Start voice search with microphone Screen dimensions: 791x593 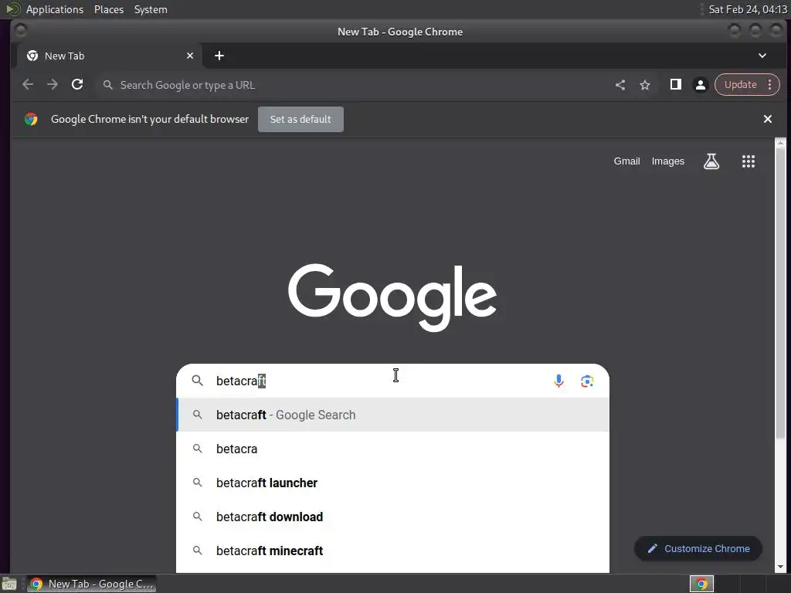point(558,381)
